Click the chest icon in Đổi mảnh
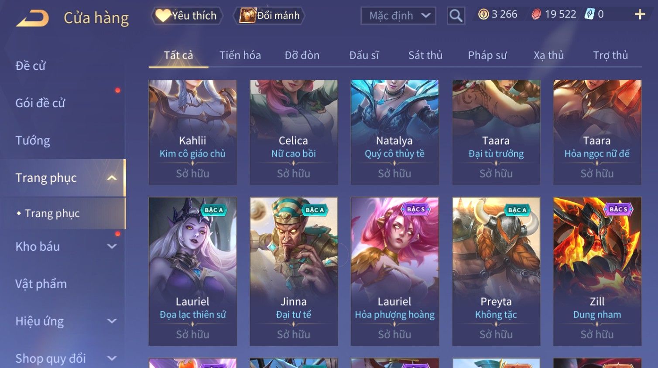Image resolution: width=658 pixels, height=368 pixels. (x=247, y=15)
